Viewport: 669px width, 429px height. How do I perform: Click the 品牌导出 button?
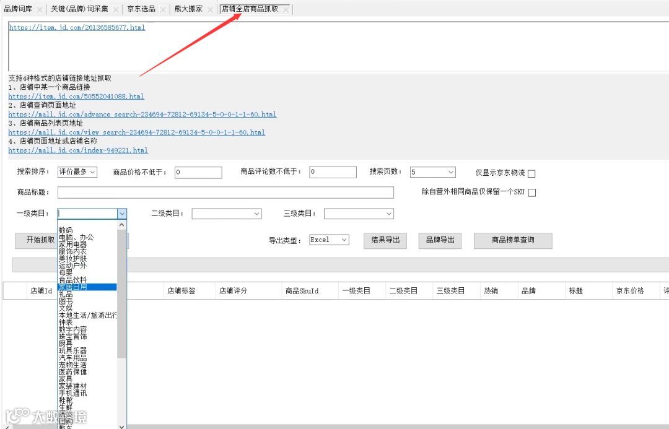click(x=440, y=240)
